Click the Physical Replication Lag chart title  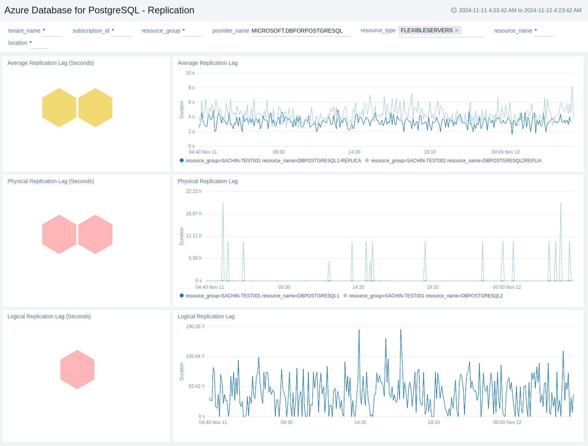[208, 181]
